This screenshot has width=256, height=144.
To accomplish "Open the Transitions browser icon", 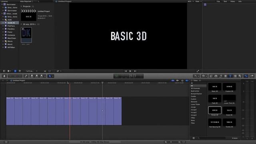I will coord(226,76).
